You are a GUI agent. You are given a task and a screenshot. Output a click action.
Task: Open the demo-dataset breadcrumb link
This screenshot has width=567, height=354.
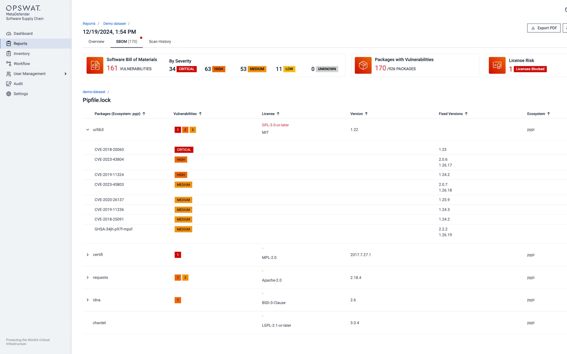pos(94,92)
